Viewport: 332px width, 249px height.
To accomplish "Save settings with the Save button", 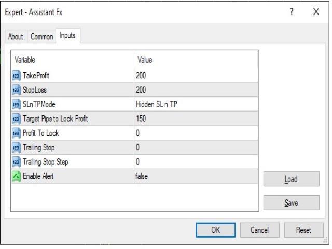I will click(292, 203).
